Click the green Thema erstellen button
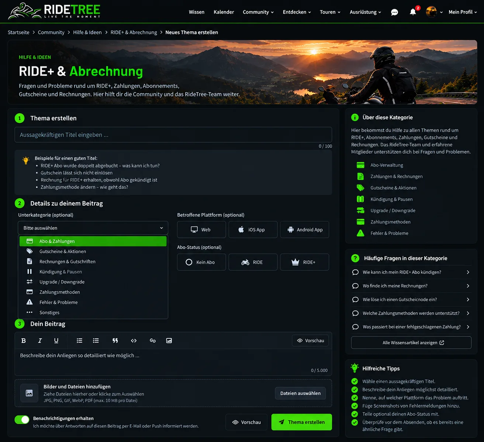The image size is (484, 442). [302, 422]
